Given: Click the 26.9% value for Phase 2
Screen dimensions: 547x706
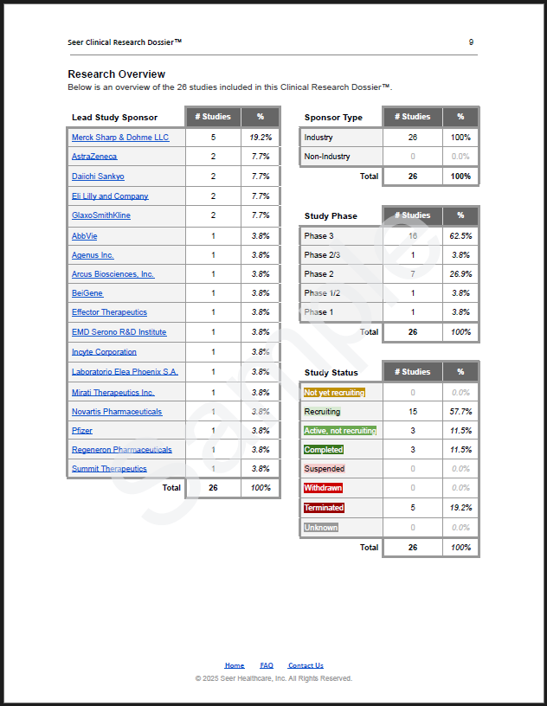Looking at the screenshot, I should point(460,273).
